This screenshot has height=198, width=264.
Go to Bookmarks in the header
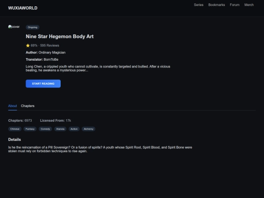pyautogui.click(x=217, y=5)
